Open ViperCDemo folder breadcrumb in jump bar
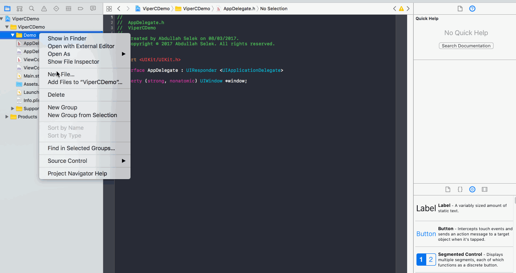This screenshot has width=516, height=273. (x=193, y=9)
